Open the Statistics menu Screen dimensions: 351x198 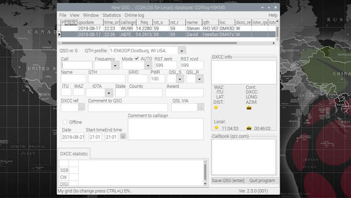coord(111,15)
